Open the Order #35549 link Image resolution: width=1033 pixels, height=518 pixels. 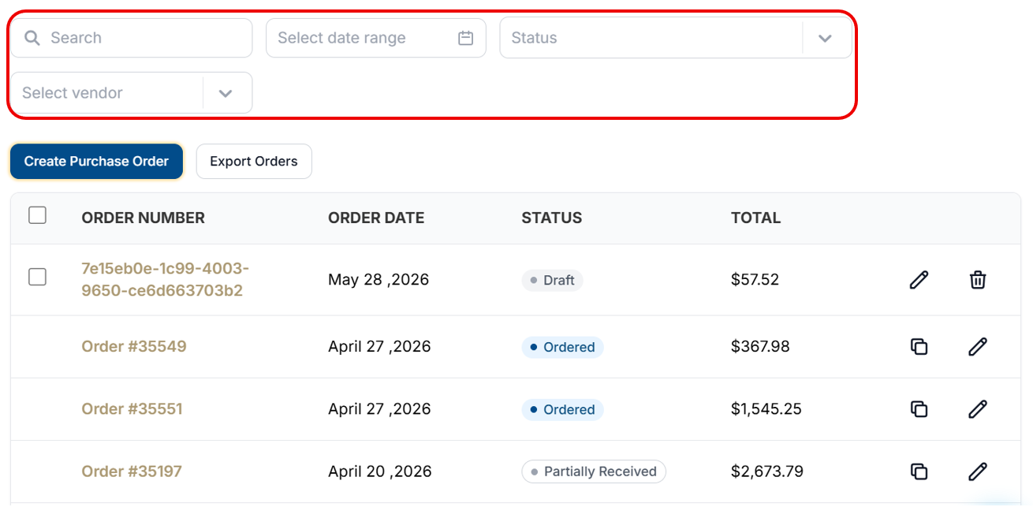(134, 346)
